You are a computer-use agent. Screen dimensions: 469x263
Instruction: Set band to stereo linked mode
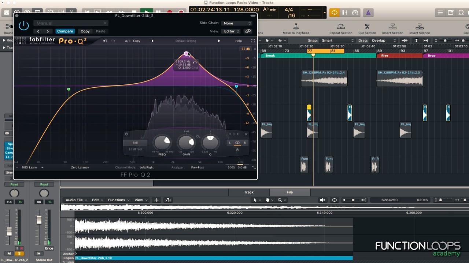tap(237, 143)
